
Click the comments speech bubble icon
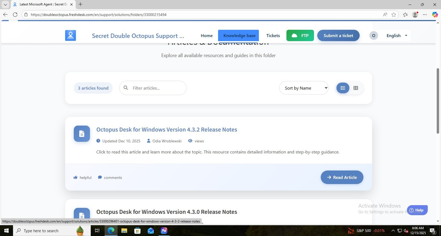pos(100,177)
